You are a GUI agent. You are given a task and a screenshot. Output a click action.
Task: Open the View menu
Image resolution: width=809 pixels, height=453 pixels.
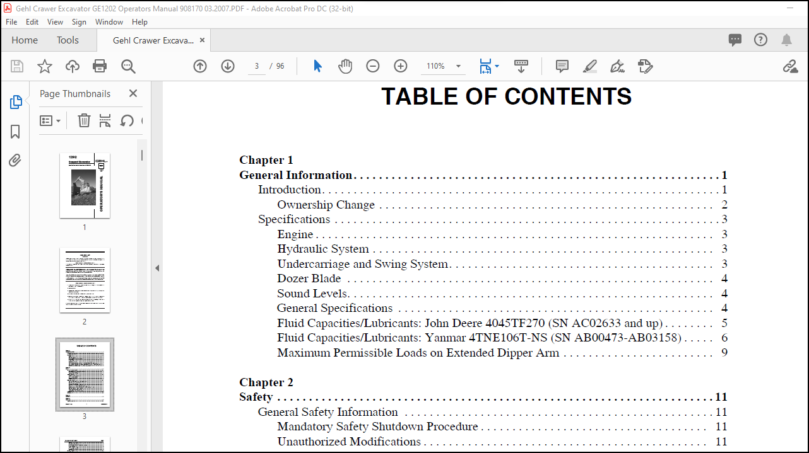(56, 21)
